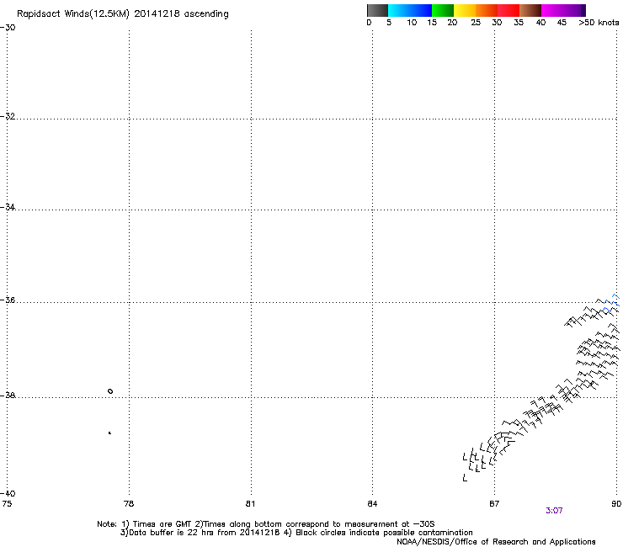Click the green 15-20 knots color band

[x=443, y=10]
